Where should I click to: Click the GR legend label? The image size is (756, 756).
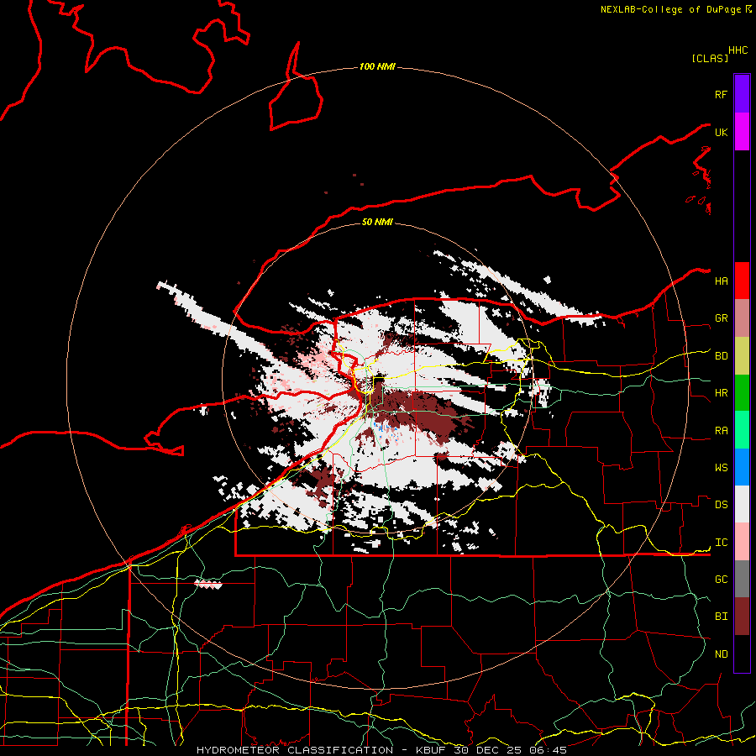pos(721,318)
